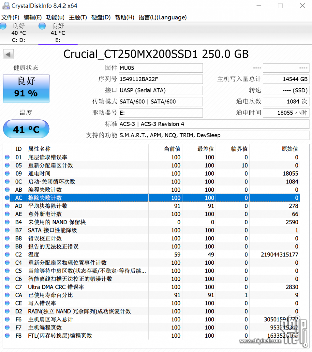Viewport: 312px width, 352px height.
Task: Select the SATA 接口性能降级 row
Action: tap(152, 230)
